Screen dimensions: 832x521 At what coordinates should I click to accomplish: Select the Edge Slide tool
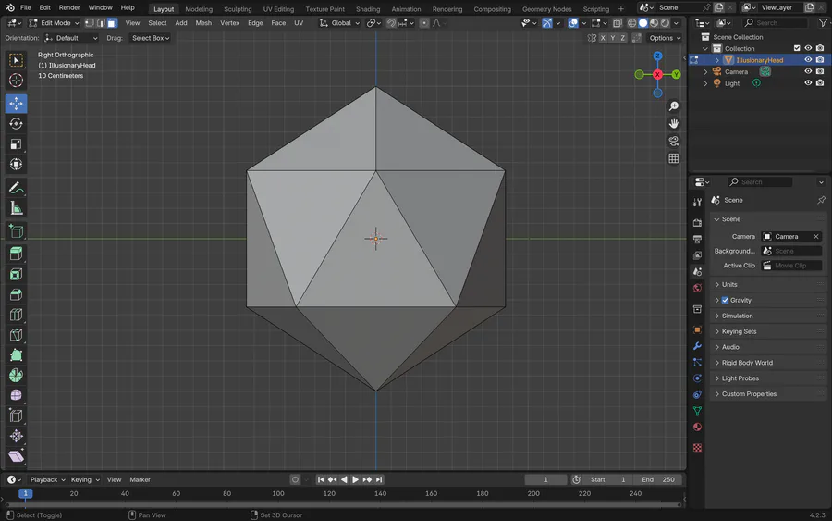click(x=16, y=416)
